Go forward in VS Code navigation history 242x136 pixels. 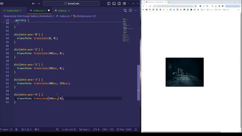click(39, 3)
